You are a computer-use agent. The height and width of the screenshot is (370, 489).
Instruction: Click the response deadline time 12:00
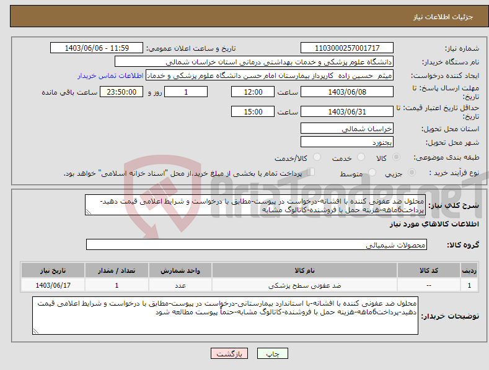coord(253,92)
